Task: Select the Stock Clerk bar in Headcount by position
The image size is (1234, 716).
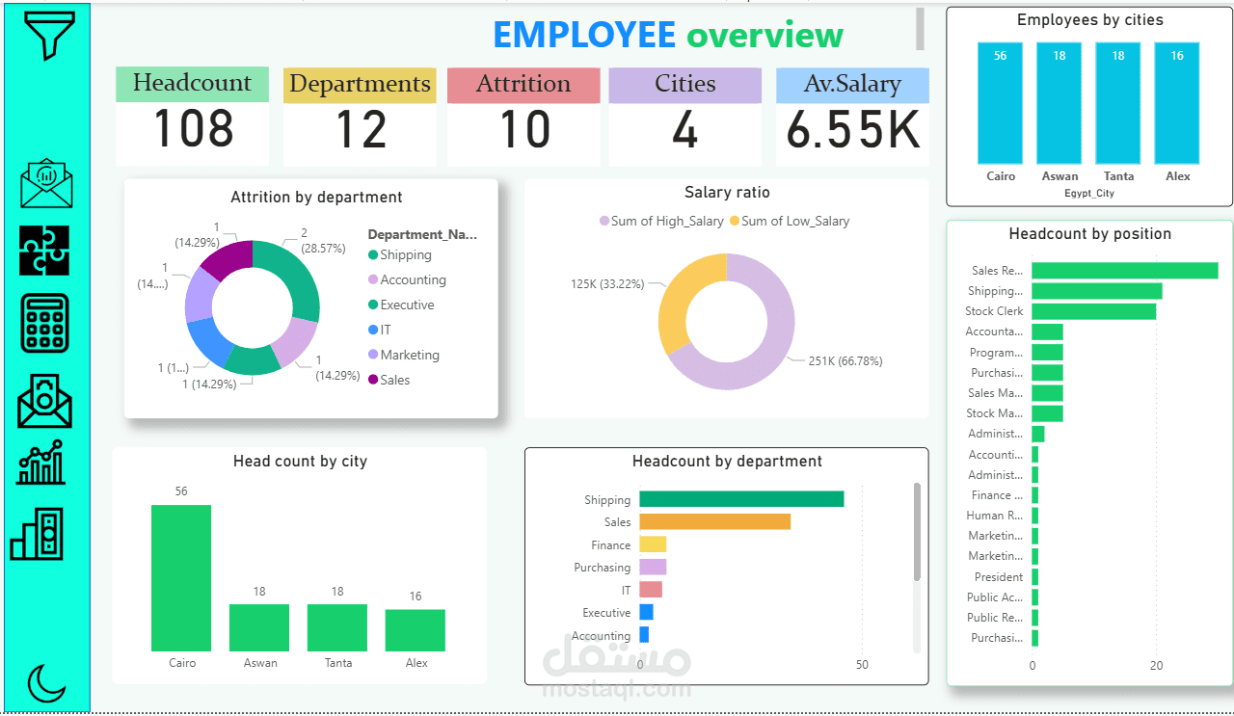Action: (x=1092, y=310)
